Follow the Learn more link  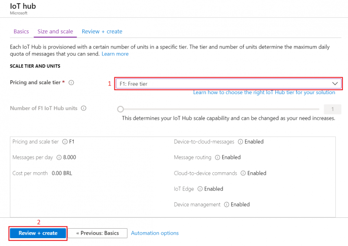pyautogui.click(x=115, y=54)
